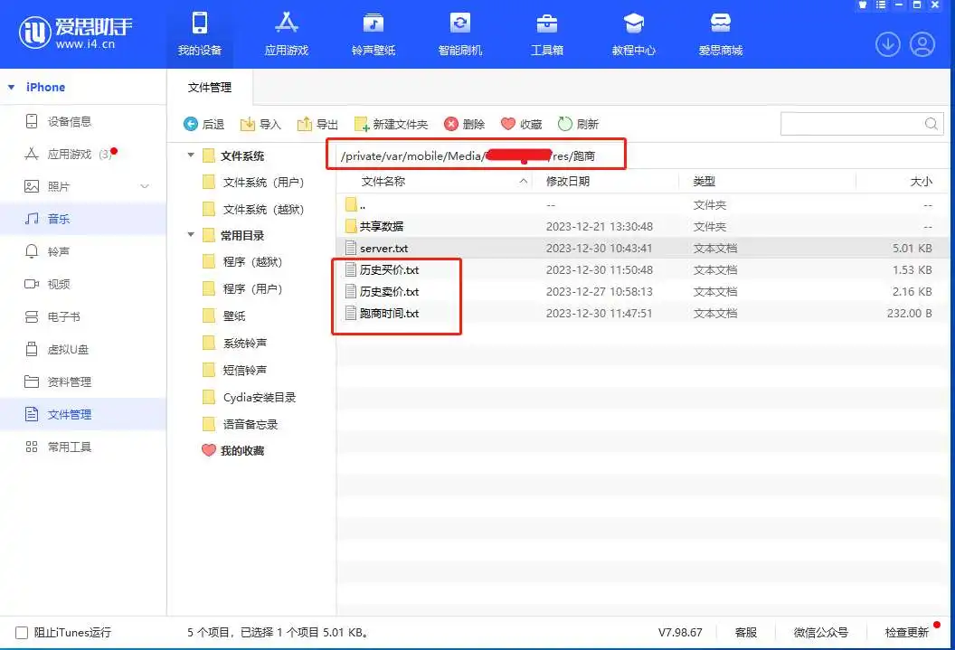The height and width of the screenshot is (650, 955).
Task: Click the 新建文件夹 new folder button
Action: (x=391, y=124)
